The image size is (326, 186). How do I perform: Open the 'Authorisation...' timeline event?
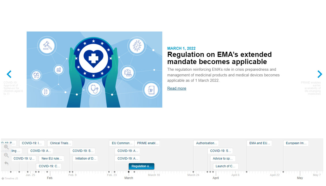[x=206, y=143]
